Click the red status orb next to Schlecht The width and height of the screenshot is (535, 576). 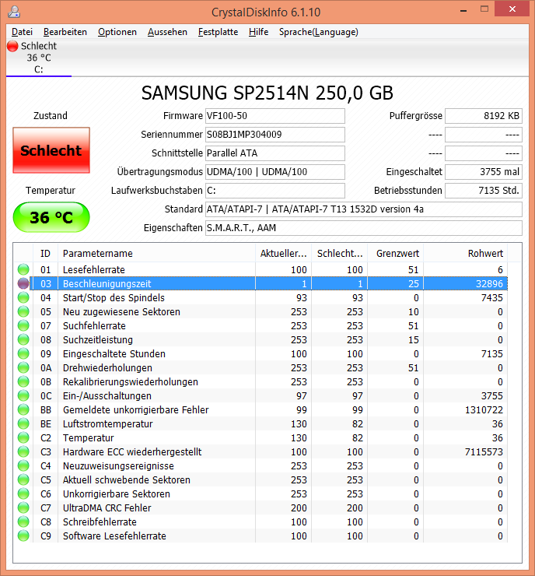click(x=12, y=46)
